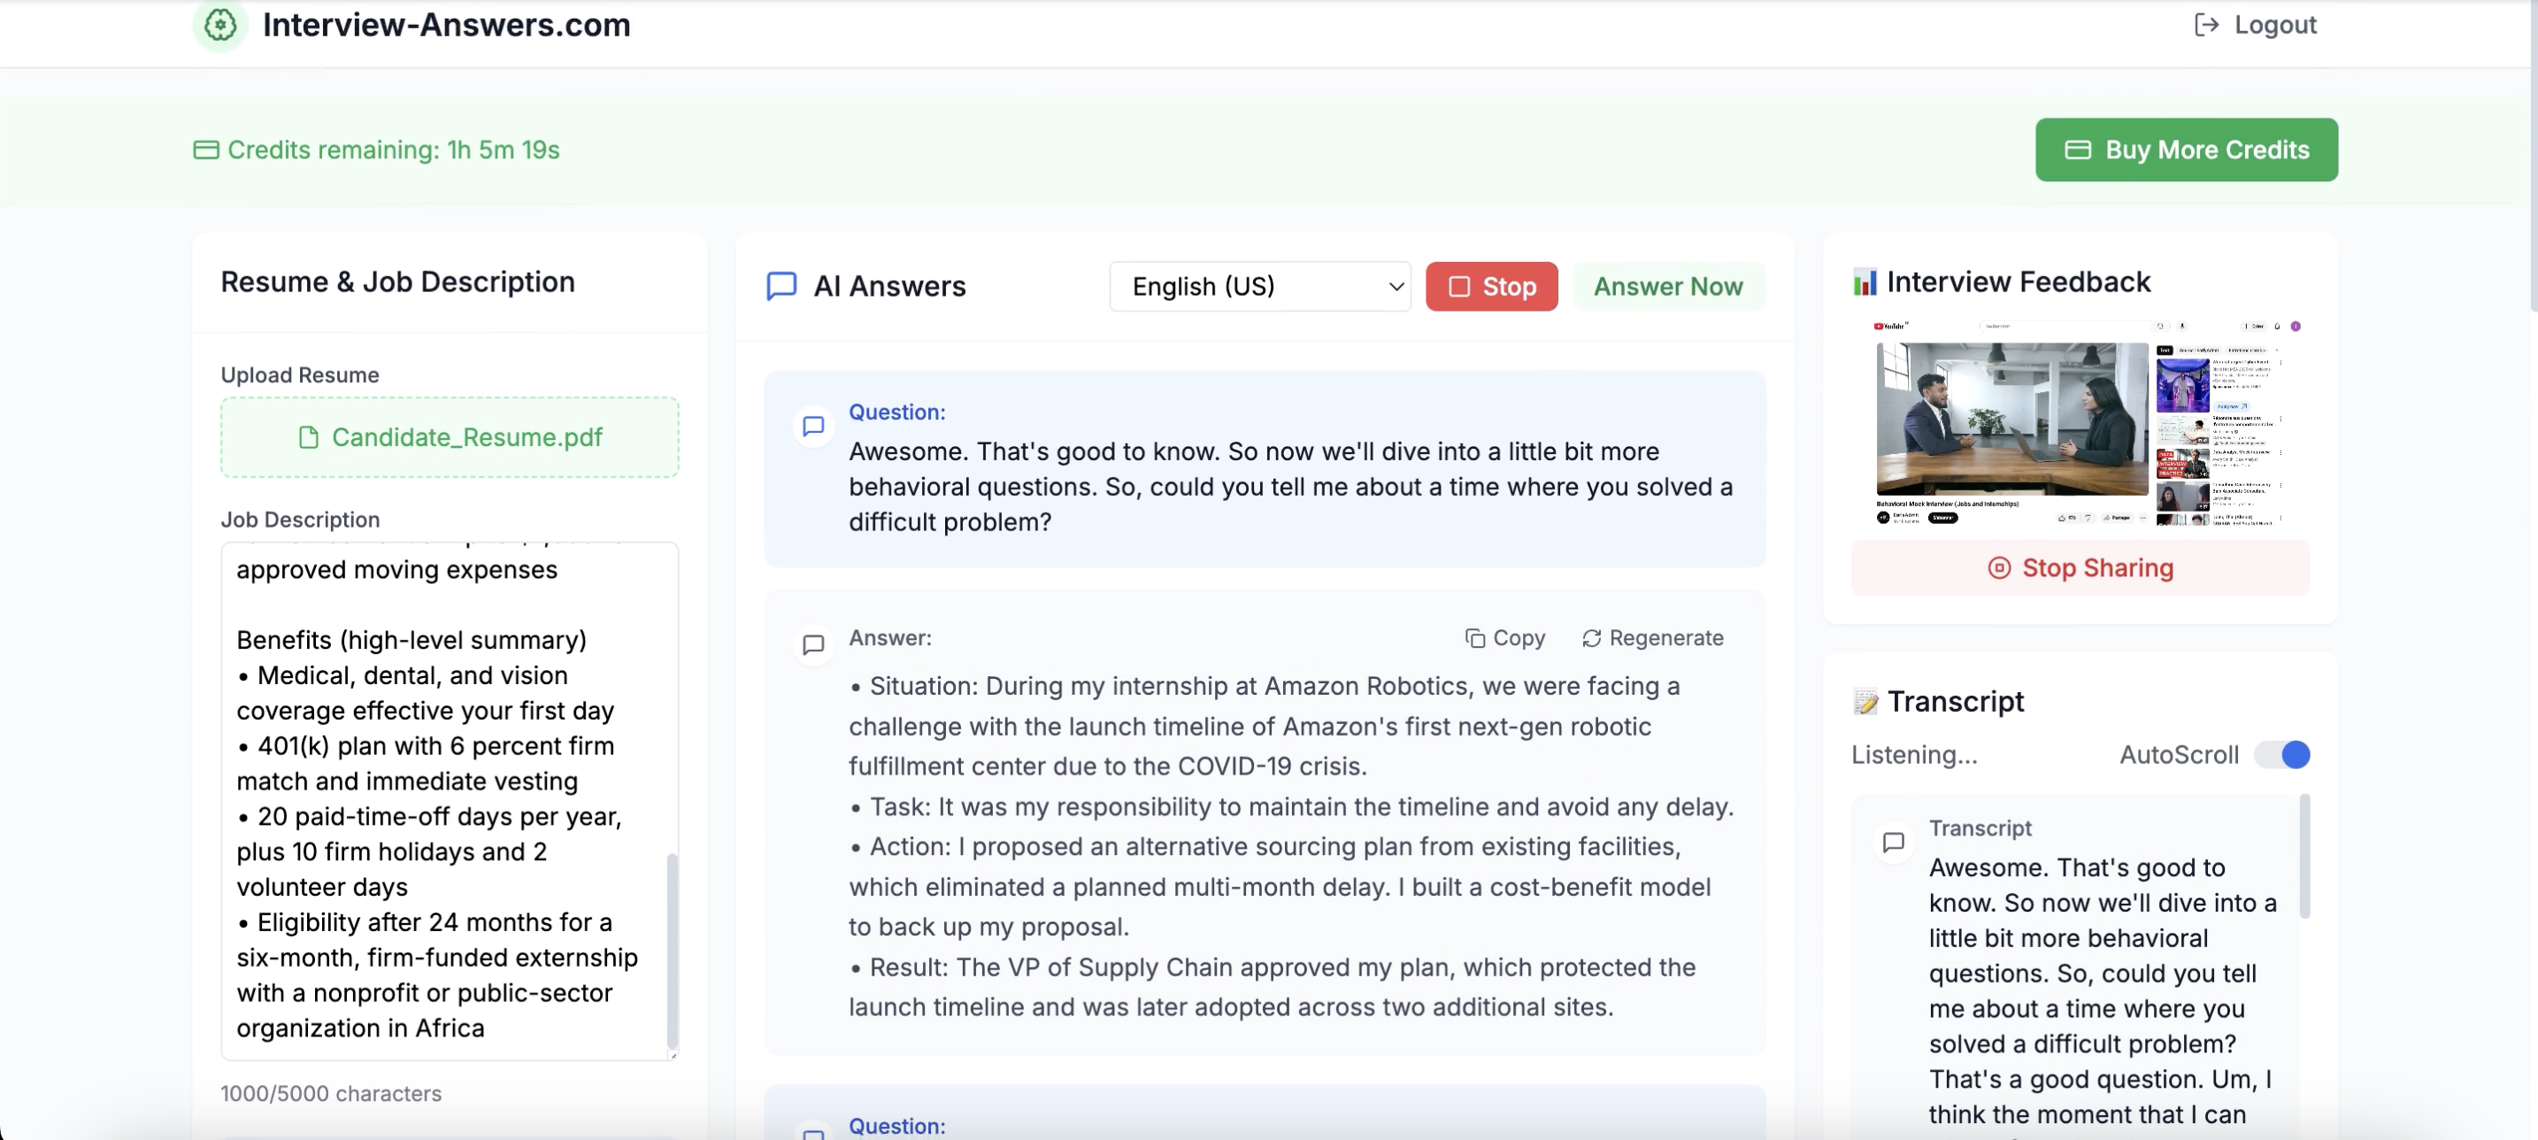Click the Task bullet about maintaining timeline

pos(1290,807)
